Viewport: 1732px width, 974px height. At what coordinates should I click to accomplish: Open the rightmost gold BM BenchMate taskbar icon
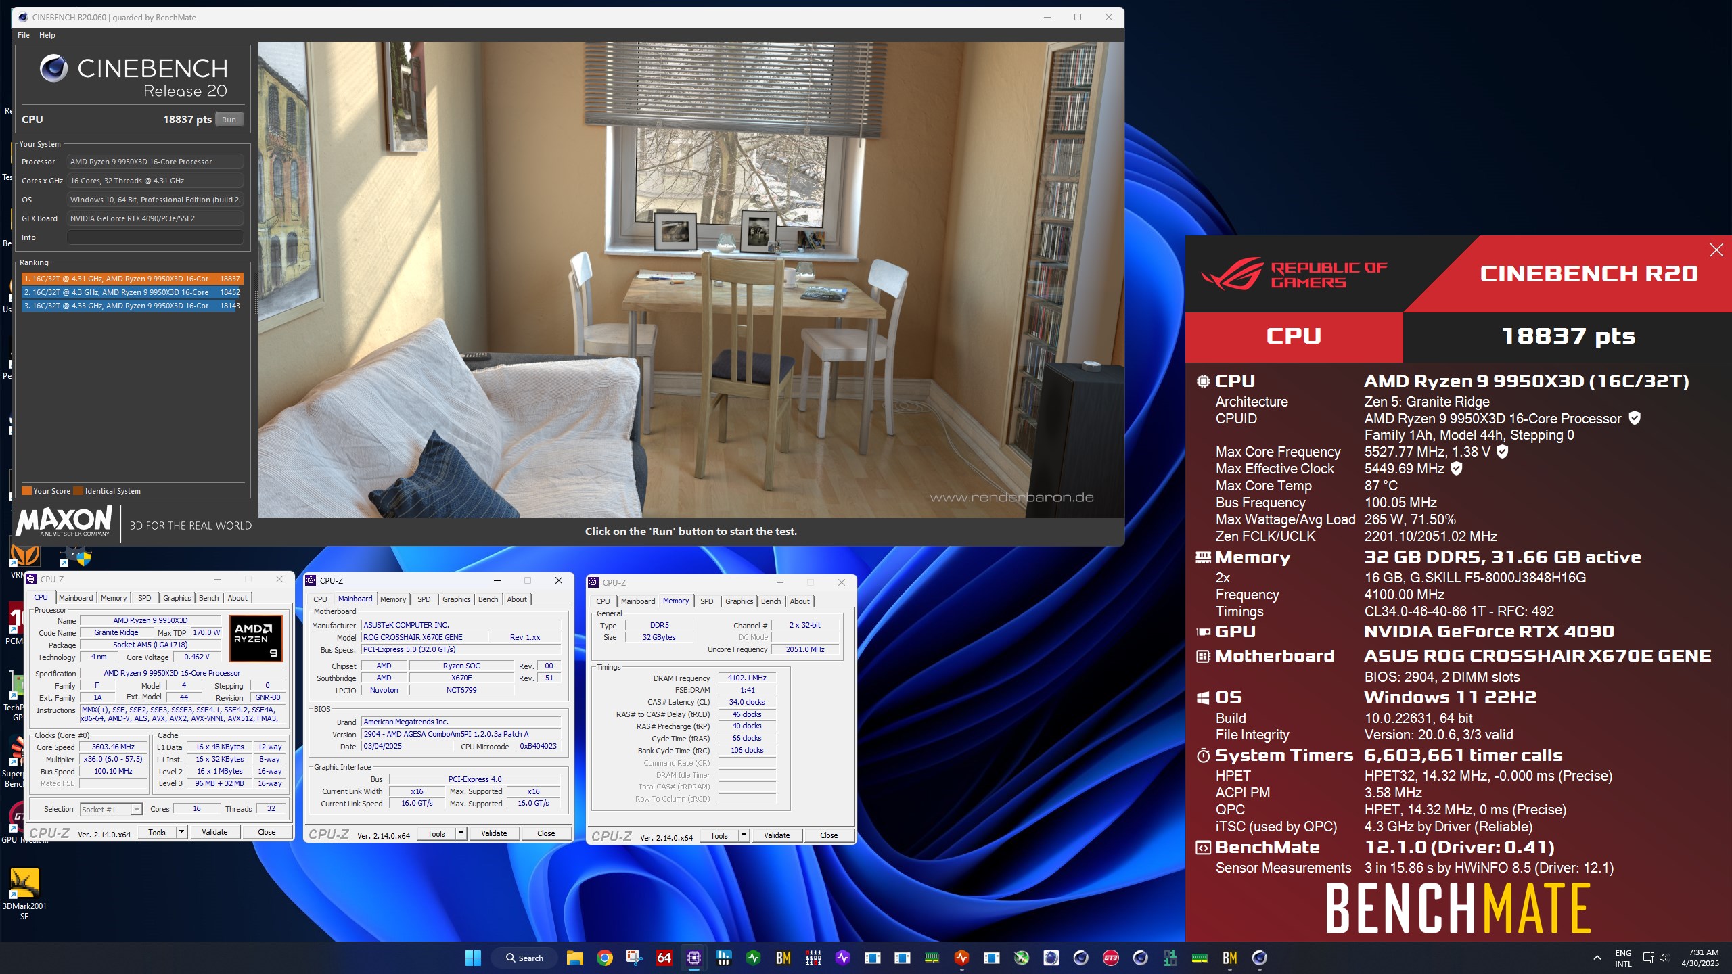[x=1229, y=958]
